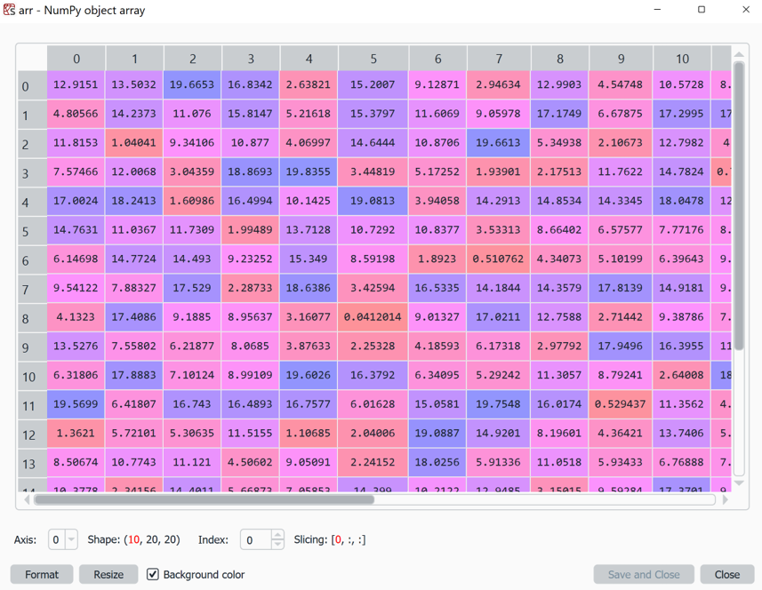762x590 pixels.
Task: Click the Format button
Action: (x=41, y=574)
